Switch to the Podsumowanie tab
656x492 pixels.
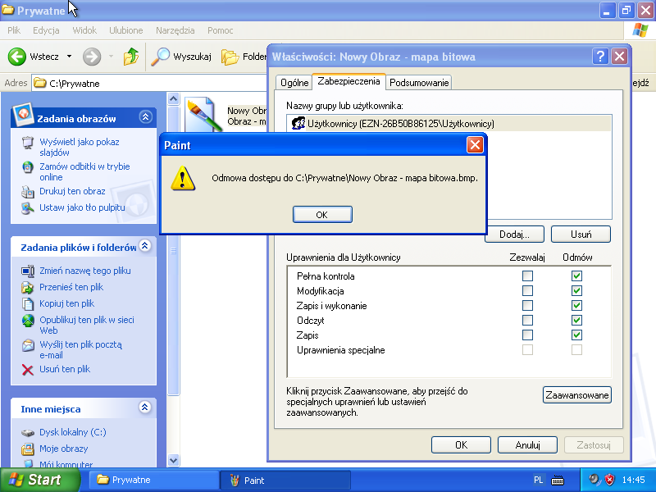(419, 83)
